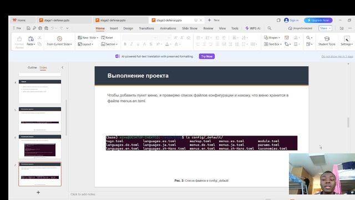Screen dimensions: 355x200
Task: Open the WPS Home tab
Action: tap(19, 20)
